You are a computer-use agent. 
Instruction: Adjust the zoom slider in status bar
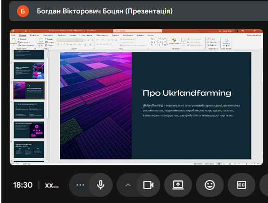(x=247, y=164)
